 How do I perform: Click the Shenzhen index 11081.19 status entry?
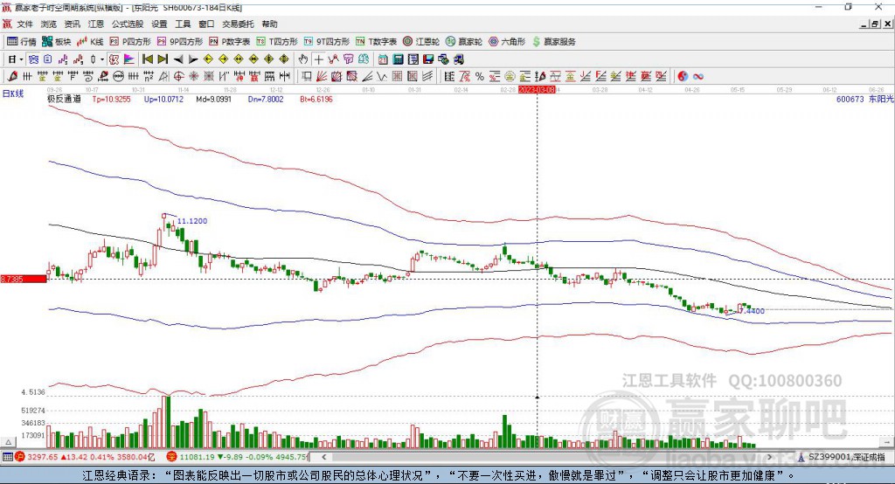237,457
